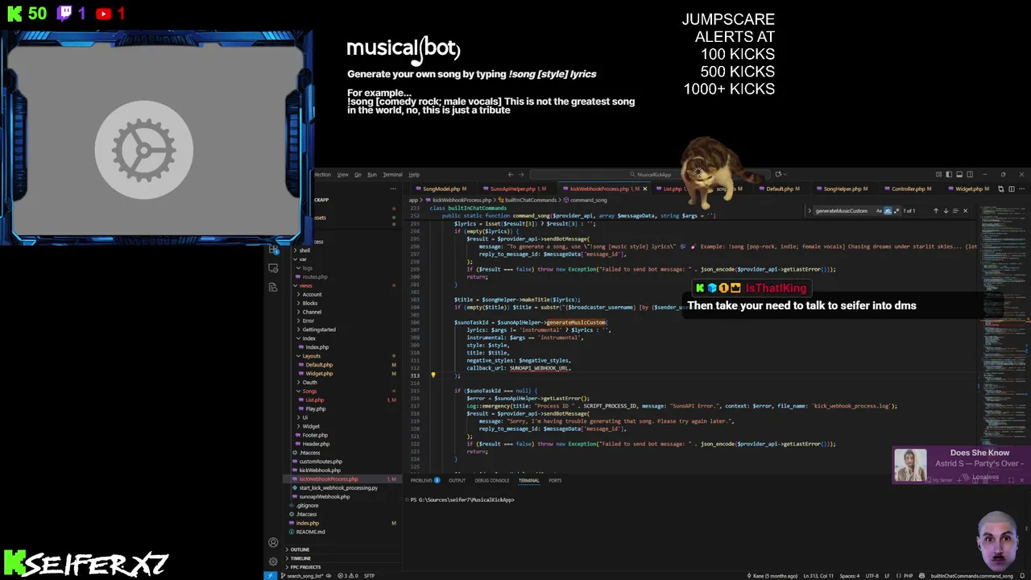
Task: Open the Manage gear icon in VS Code
Action: click(273, 561)
